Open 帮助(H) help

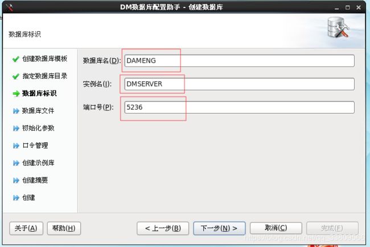[64, 228]
